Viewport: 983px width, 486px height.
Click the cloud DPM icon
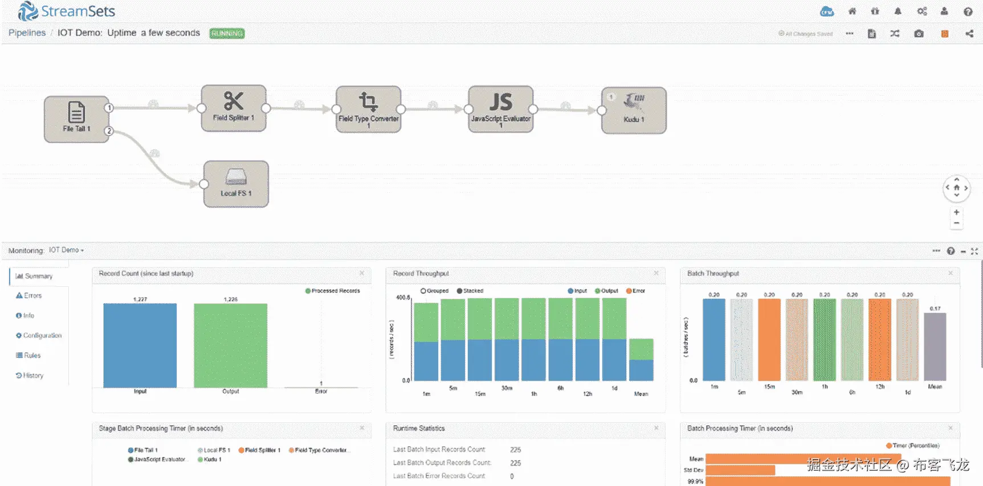827,11
